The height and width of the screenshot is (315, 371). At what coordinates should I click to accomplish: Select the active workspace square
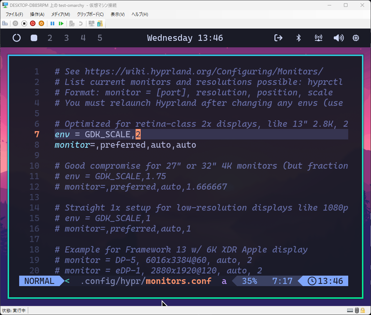coord(34,38)
